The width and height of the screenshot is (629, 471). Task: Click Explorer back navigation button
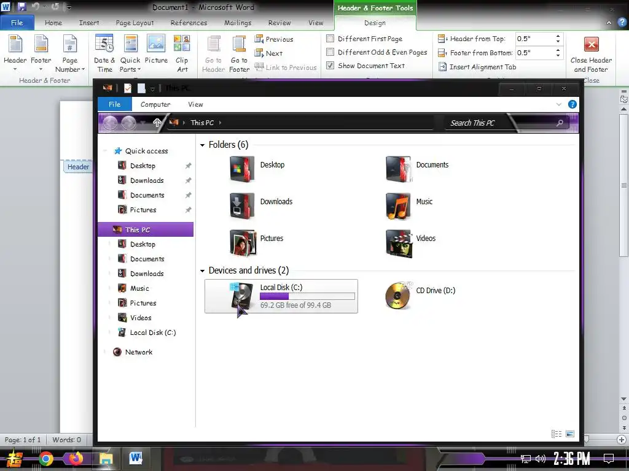111,123
